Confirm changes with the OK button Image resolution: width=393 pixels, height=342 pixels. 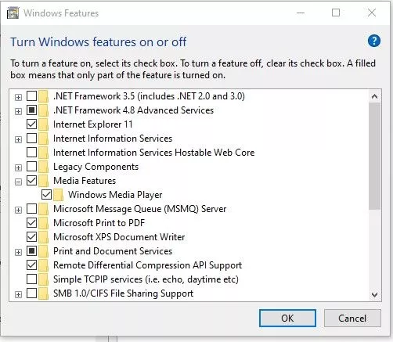(287, 319)
